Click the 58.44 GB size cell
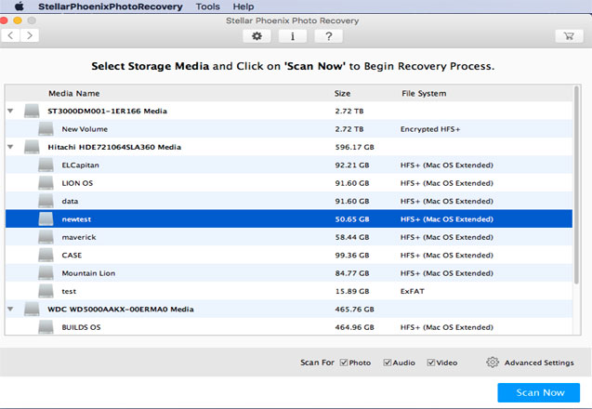Image resolution: width=592 pixels, height=409 pixels. 352,237
